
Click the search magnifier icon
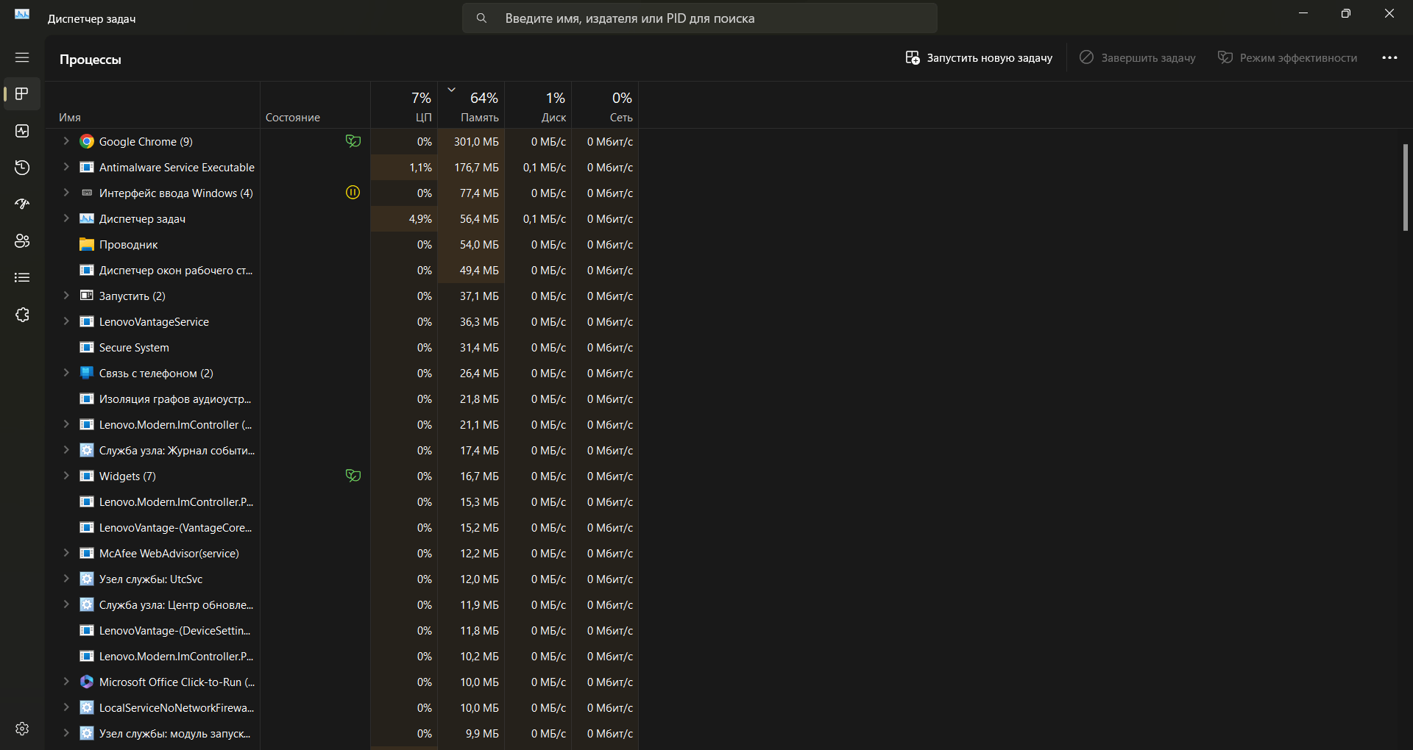(481, 18)
